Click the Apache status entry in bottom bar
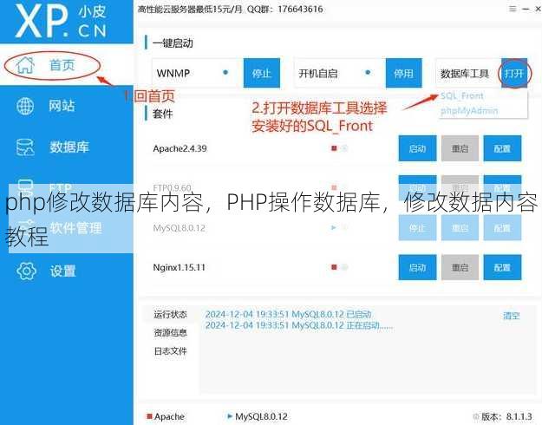 [166, 416]
